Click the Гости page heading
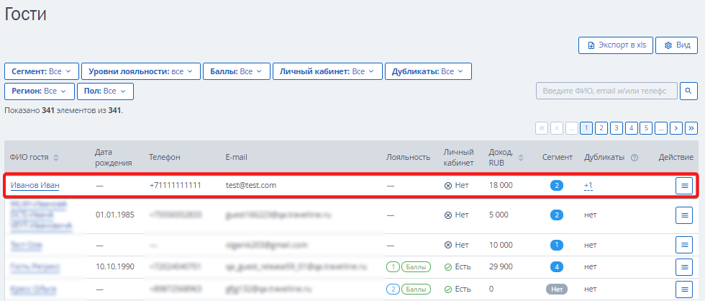 click(x=26, y=14)
